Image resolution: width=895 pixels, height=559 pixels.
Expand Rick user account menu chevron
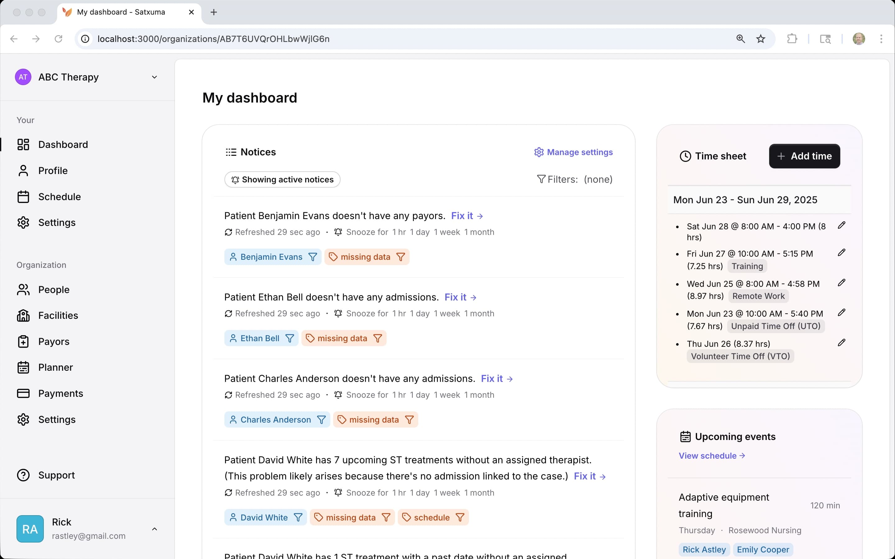coord(154,529)
